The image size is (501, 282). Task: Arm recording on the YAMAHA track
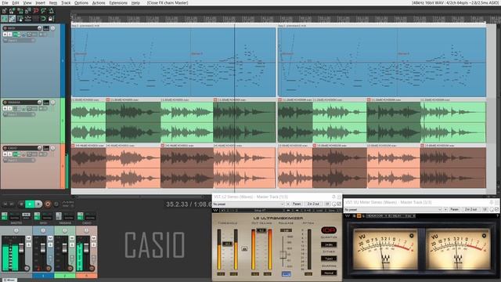[x=5, y=103]
